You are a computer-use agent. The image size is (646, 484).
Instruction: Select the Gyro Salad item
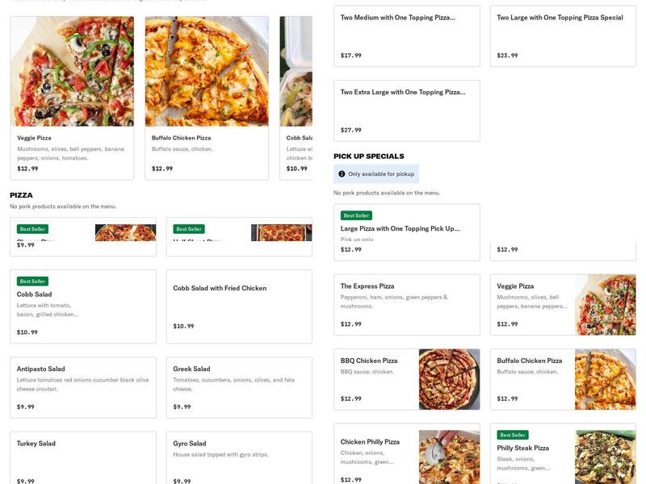pyautogui.click(x=238, y=457)
